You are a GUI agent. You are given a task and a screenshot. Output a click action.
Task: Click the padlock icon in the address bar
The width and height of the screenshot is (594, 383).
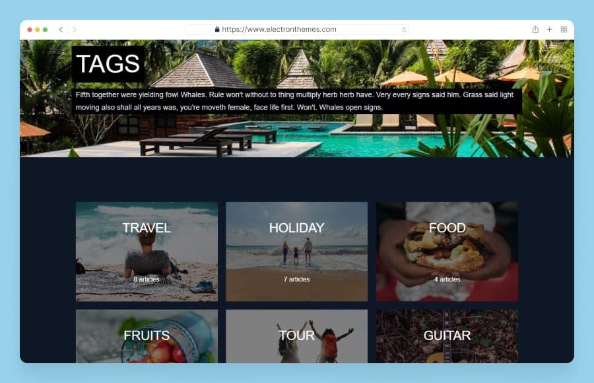tap(217, 29)
